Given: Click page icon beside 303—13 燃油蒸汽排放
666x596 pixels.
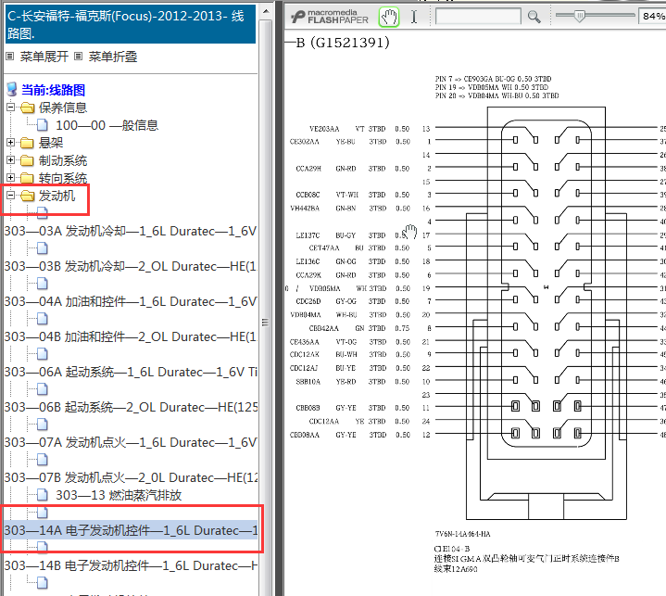Looking at the screenshot, I should point(42,495).
